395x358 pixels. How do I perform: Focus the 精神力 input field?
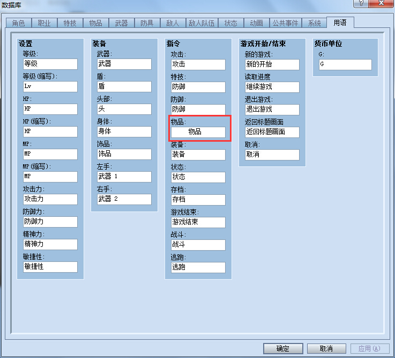point(50,244)
